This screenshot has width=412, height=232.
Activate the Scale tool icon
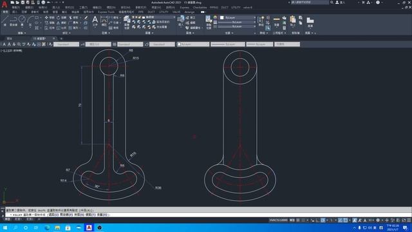(x=59, y=28)
